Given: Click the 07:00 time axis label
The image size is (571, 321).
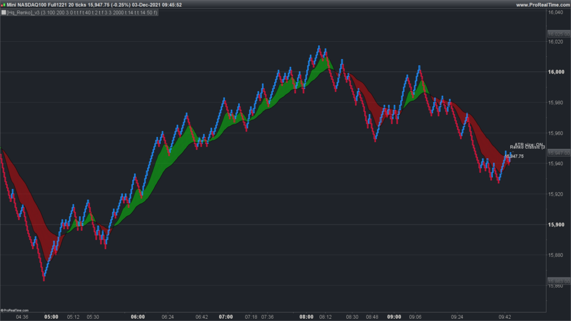Looking at the screenshot, I should (226, 317).
